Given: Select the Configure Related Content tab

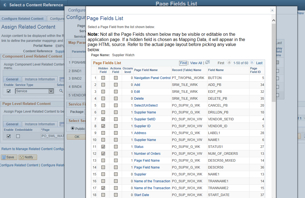Looking at the screenshot, I should (x=23, y=18).
